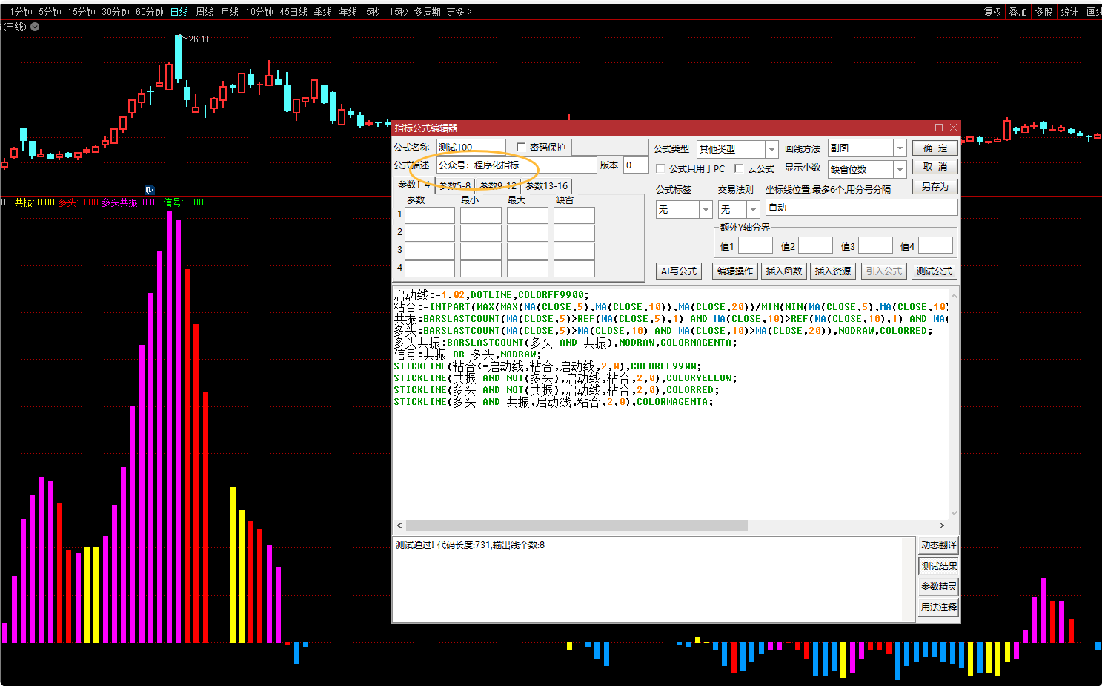Image resolution: width=1102 pixels, height=686 pixels.
Task: Check the 公式只用于PC option
Action: click(660, 169)
